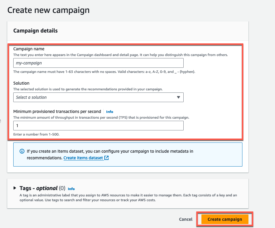The image size is (275, 228).
Task: Expand the Tags - optional section triangle
Action: coord(15,188)
